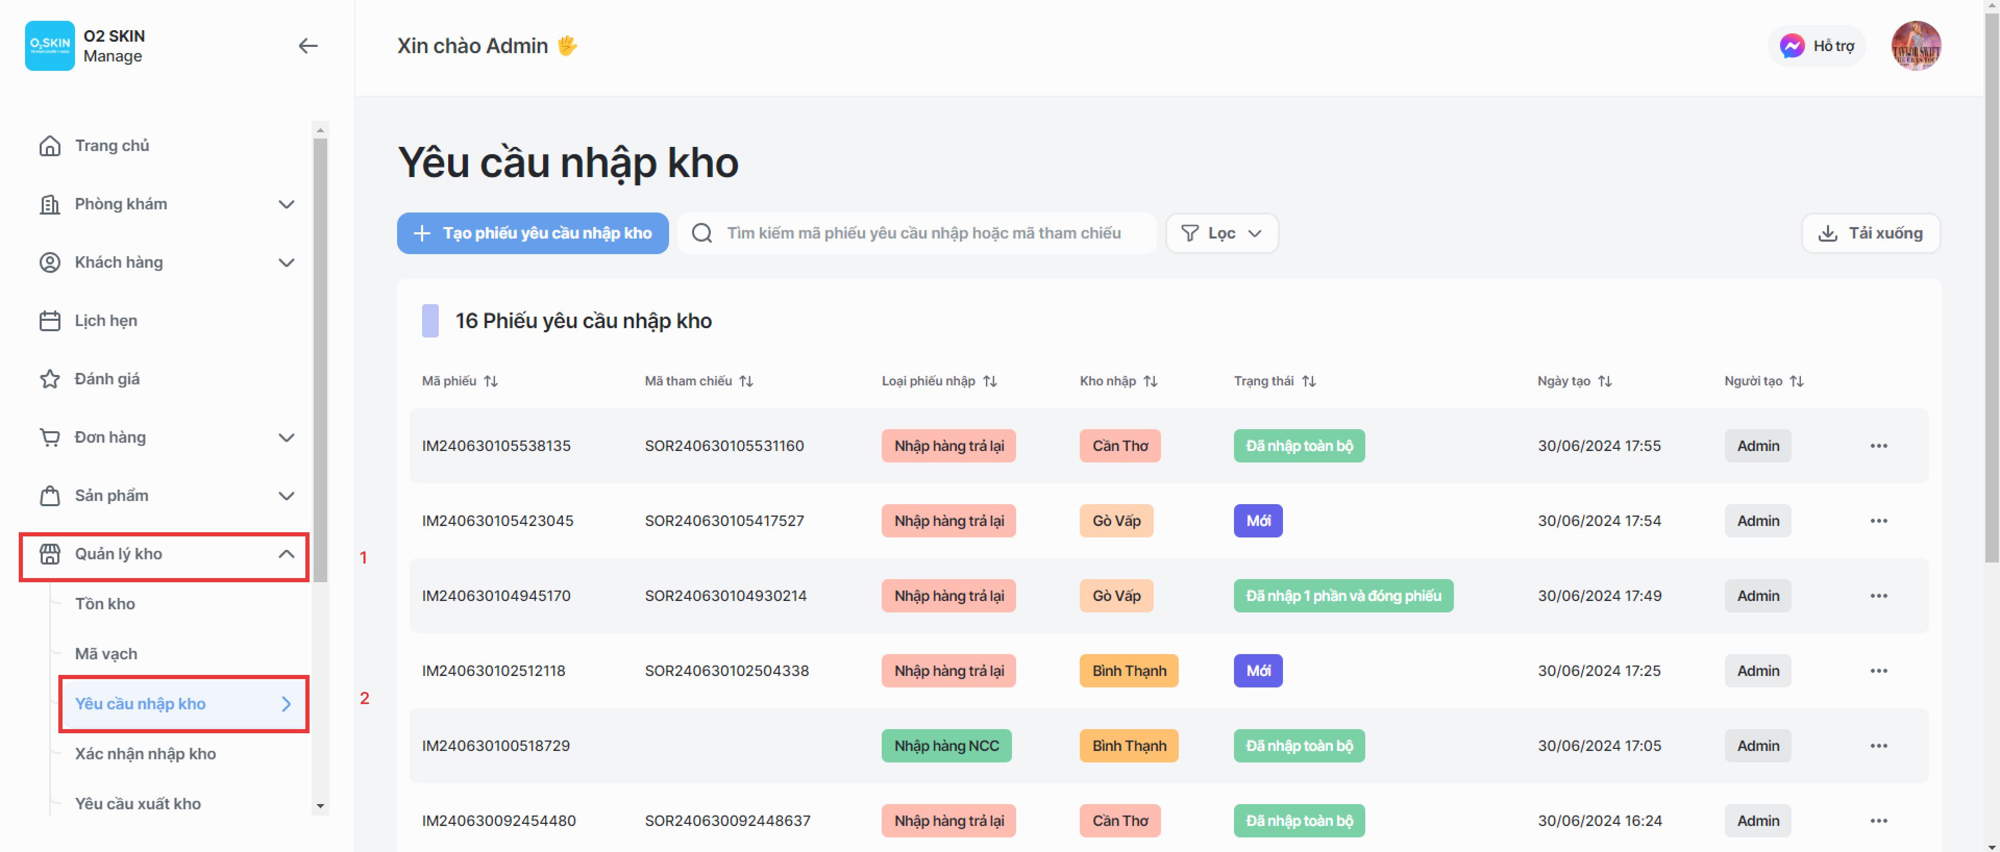This screenshot has width=2000, height=852.
Task: Sort by Trạng thái column arrows
Action: click(x=1309, y=381)
